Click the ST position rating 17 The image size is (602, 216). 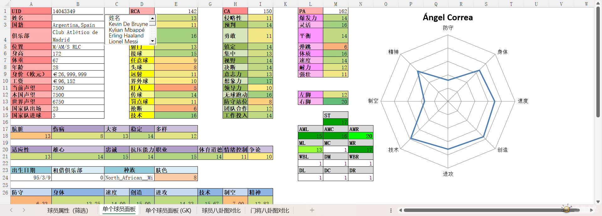[x=335, y=122]
